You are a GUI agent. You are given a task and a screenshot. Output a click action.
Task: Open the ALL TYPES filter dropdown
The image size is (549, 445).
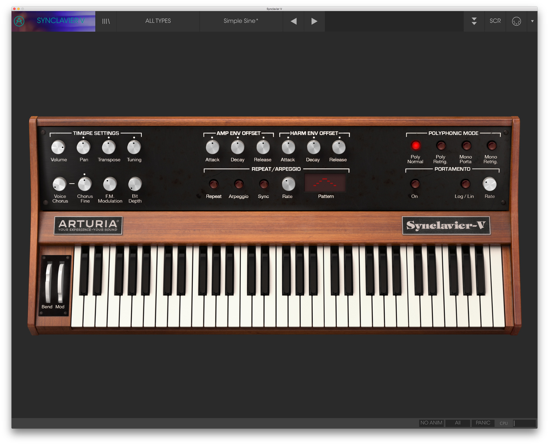[x=158, y=21]
